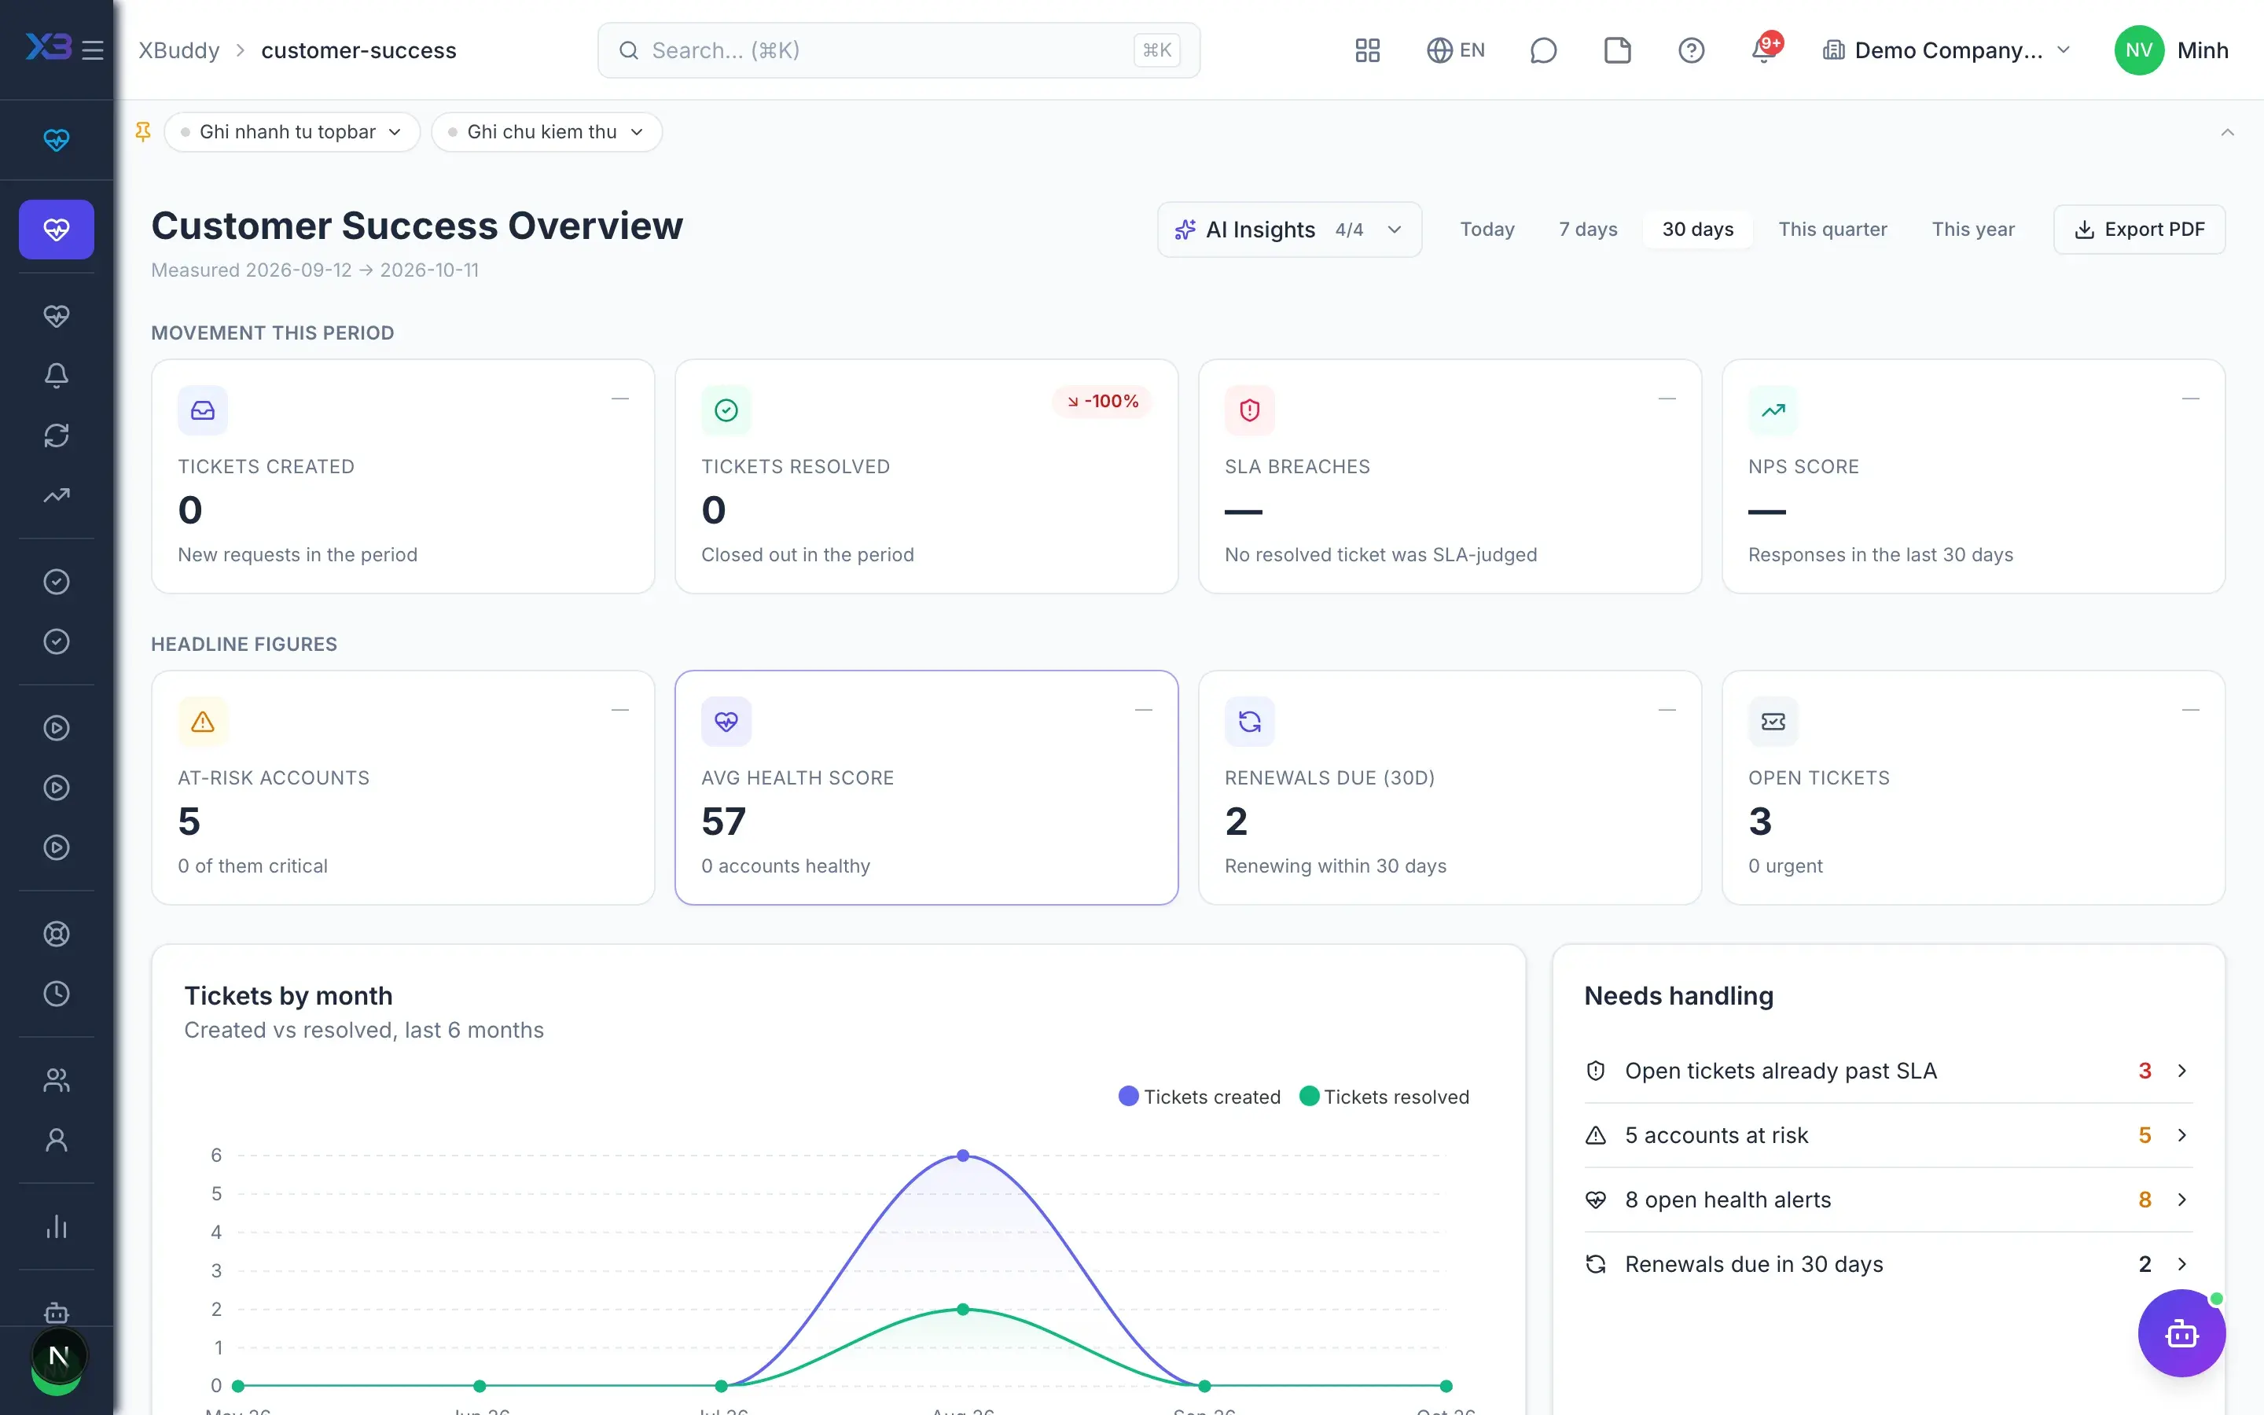The width and height of the screenshot is (2264, 1415).
Task: Open the bell alerts icon in sidebar
Action: point(56,375)
